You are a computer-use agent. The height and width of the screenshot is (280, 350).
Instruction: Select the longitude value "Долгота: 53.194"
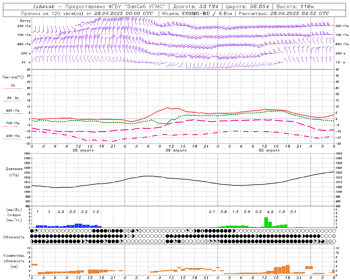click(x=196, y=7)
